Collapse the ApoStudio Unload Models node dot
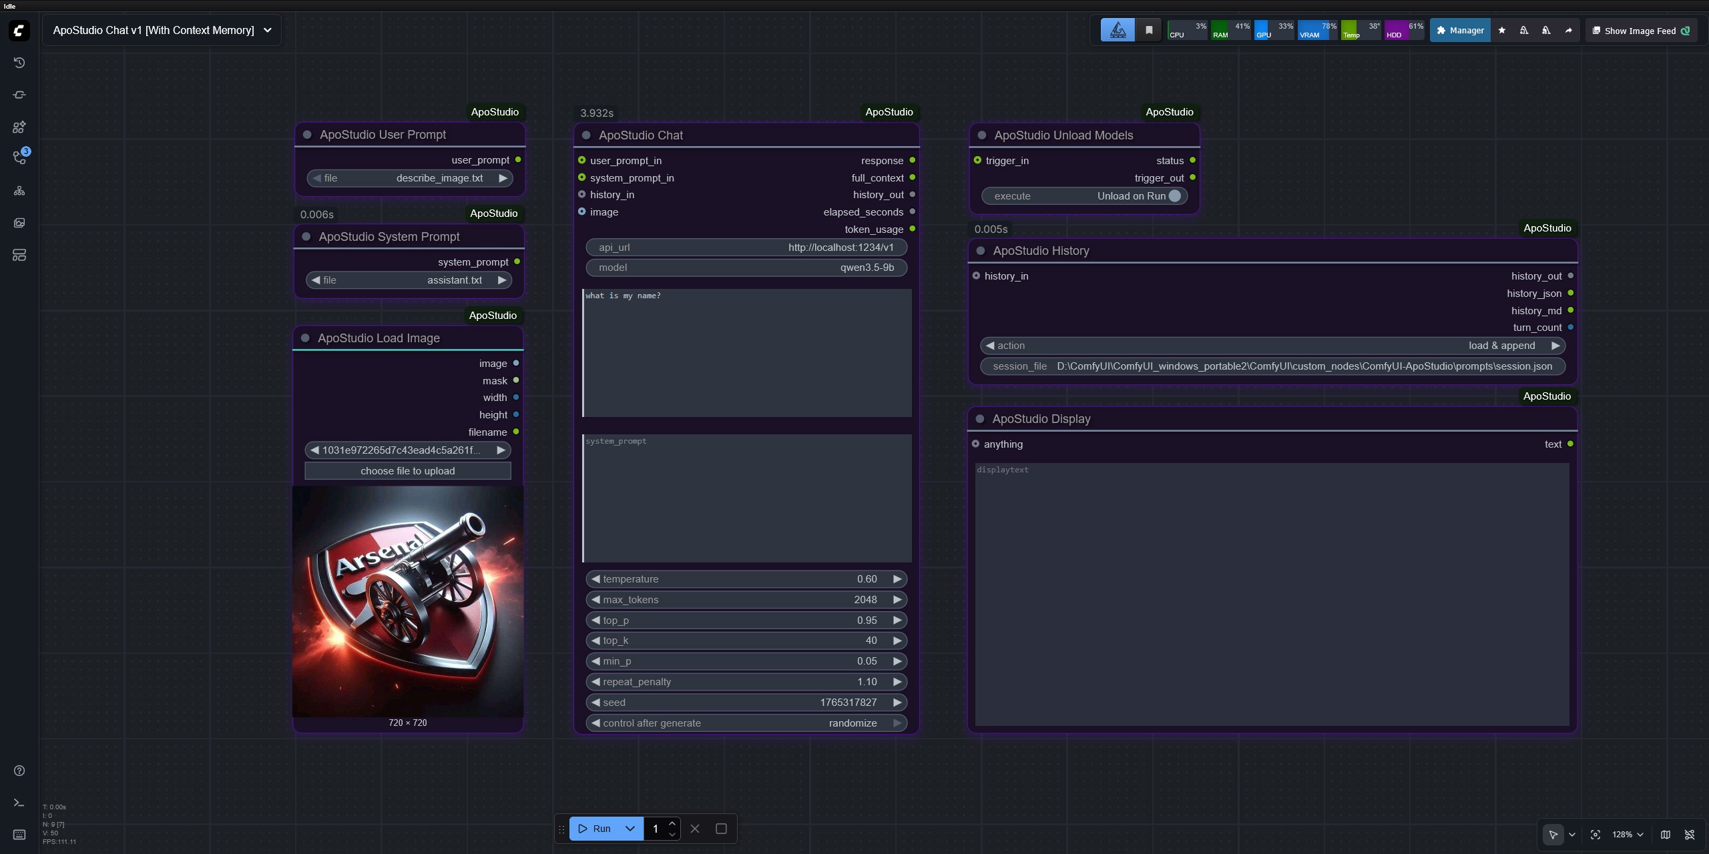Image resolution: width=1709 pixels, height=854 pixels. [982, 135]
